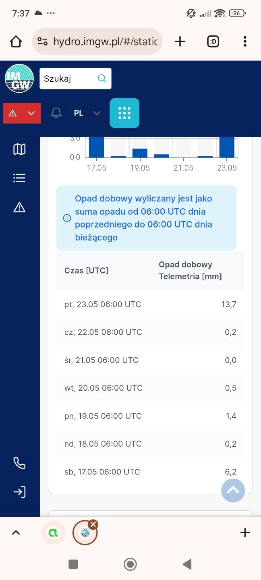Open the notifications bell
This screenshot has width=261, height=580.
coord(56,113)
